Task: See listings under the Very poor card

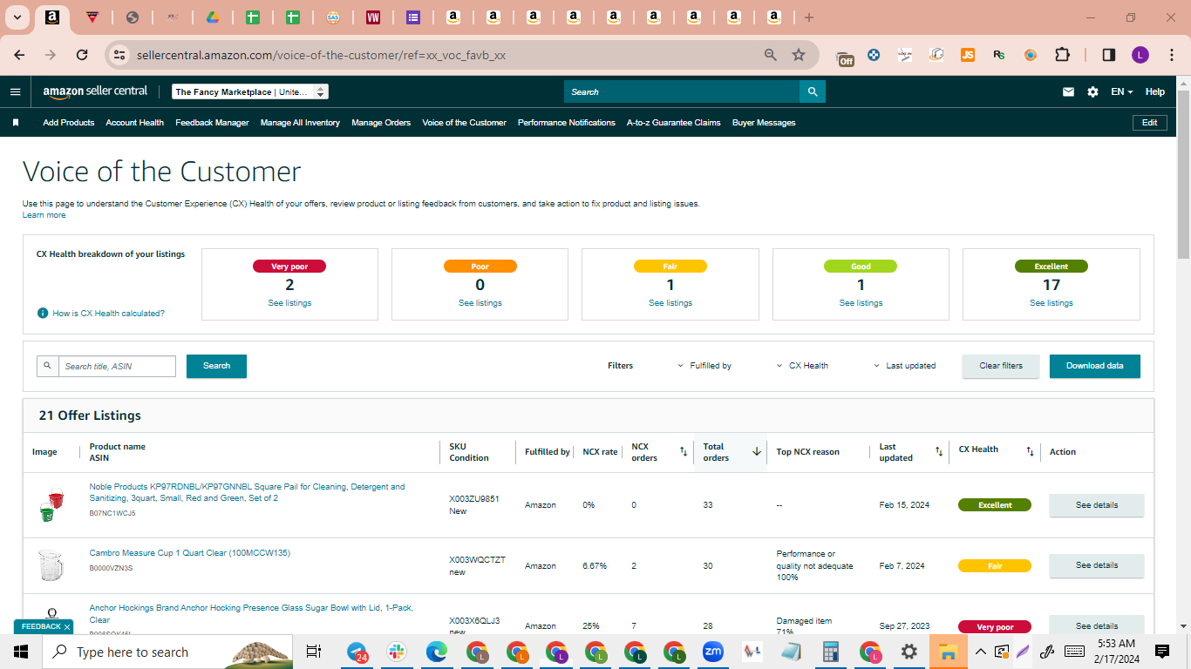Action: (x=289, y=303)
